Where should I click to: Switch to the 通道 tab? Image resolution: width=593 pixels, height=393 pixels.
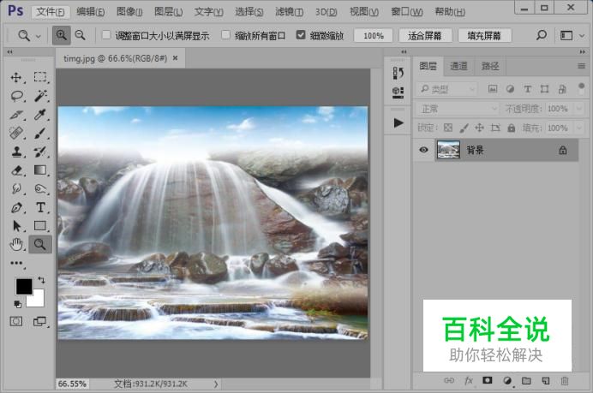tap(458, 66)
